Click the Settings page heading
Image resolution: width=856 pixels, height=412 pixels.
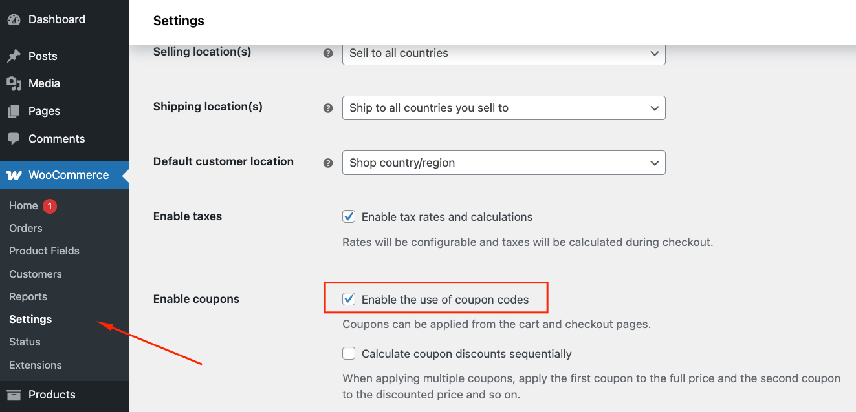coord(179,21)
